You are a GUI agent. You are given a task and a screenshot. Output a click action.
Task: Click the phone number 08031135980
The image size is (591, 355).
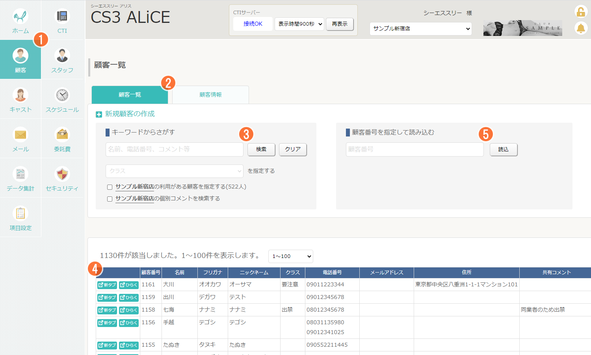point(325,322)
